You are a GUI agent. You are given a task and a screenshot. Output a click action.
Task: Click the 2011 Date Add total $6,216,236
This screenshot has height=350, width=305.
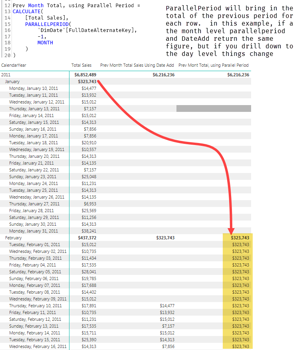pyautogui.click(x=164, y=75)
